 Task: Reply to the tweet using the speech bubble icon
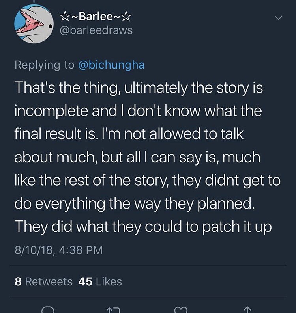click(47, 309)
